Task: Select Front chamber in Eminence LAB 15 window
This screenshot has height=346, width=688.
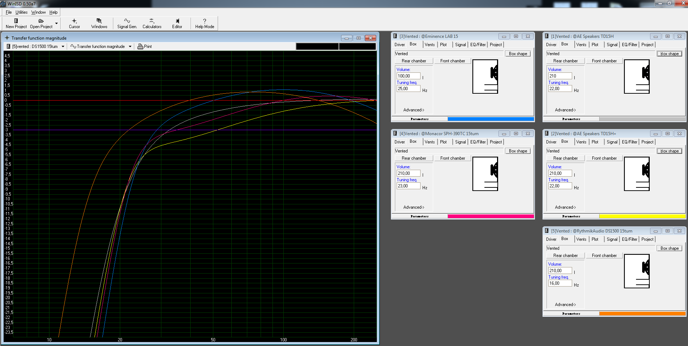Action: tap(453, 61)
